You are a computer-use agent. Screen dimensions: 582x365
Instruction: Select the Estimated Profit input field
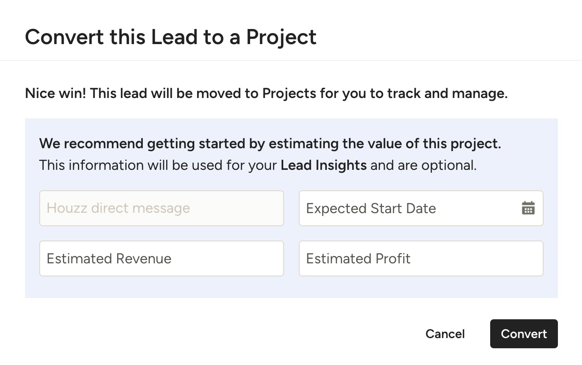421,258
